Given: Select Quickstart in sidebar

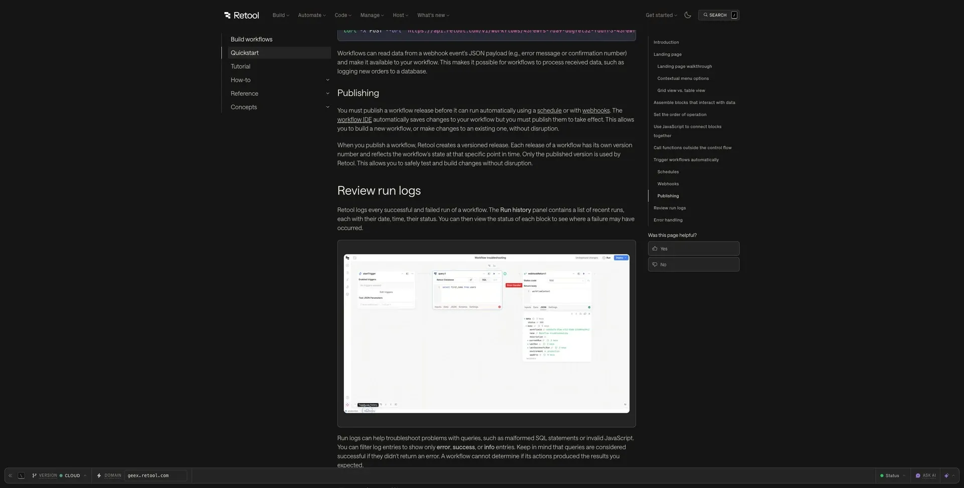Looking at the screenshot, I should tap(279, 53).
